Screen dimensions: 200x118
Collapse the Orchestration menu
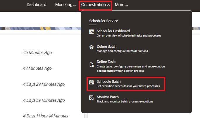coord(95,5)
